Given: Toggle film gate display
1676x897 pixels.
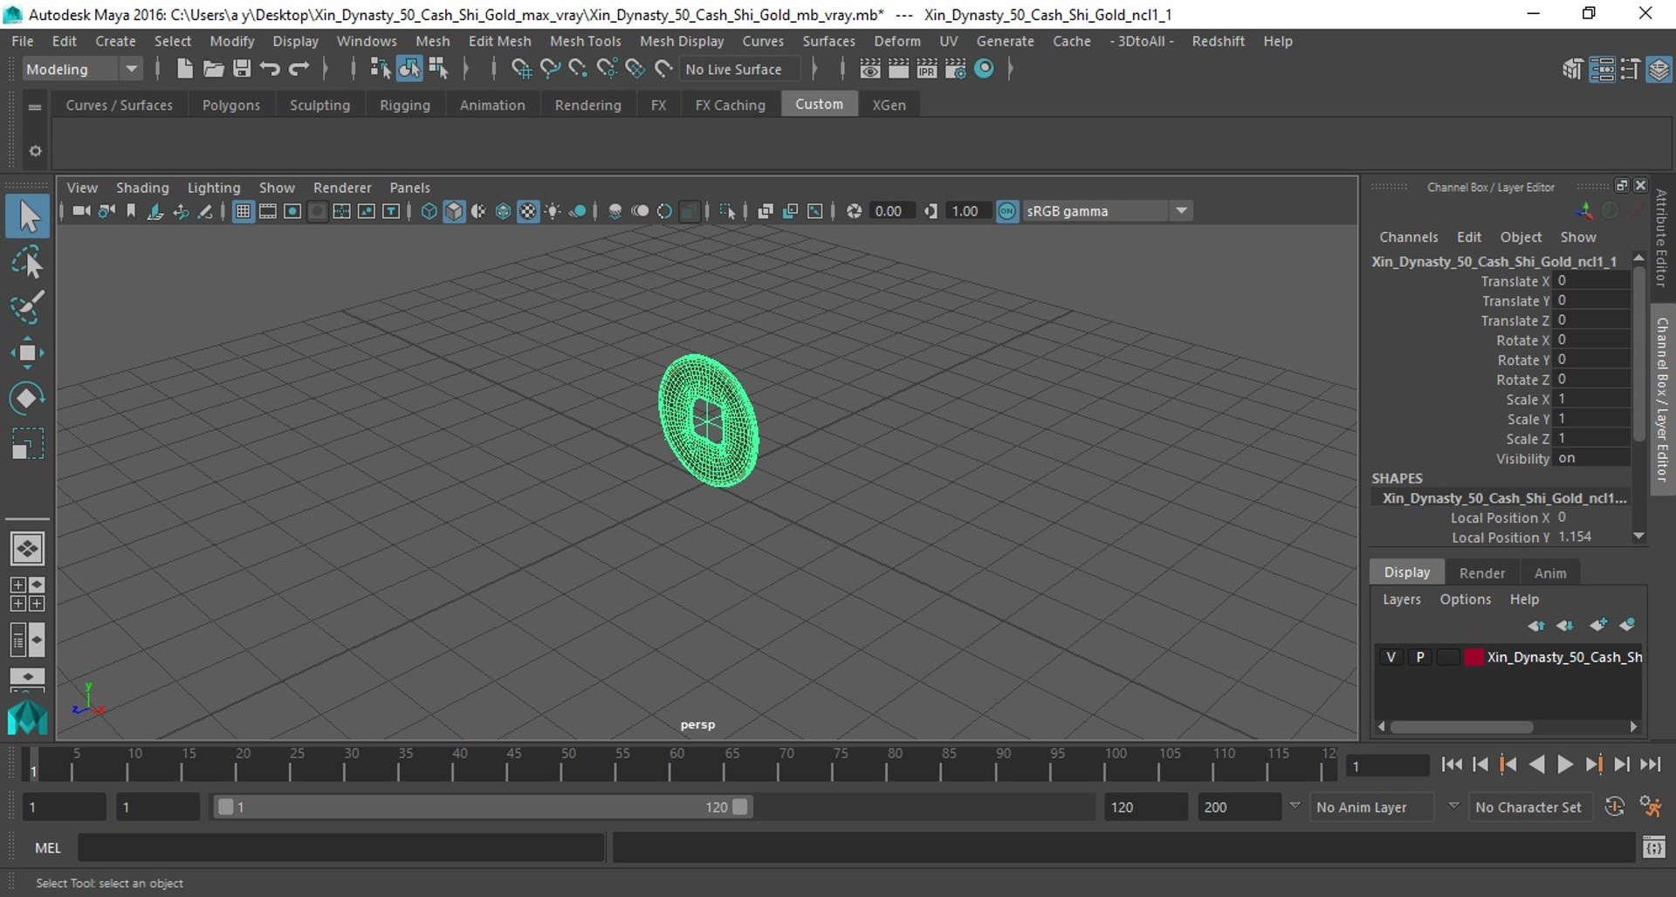Looking at the screenshot, I should click(x=268, y=211).
